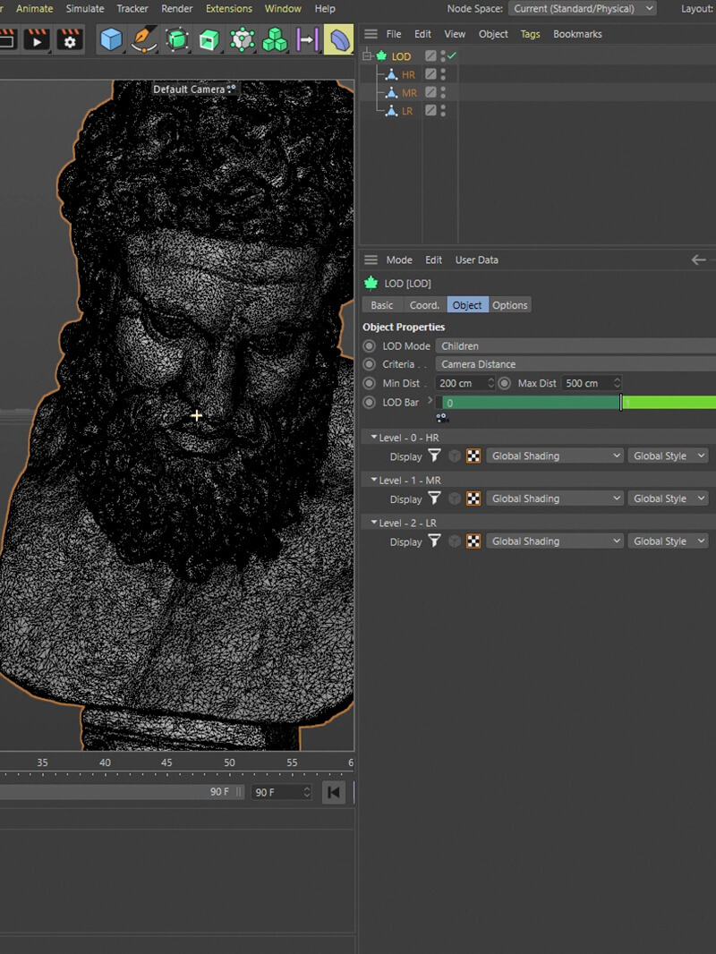
Task: Collapse Level - 1 - MR section
Action: [374, 480]
